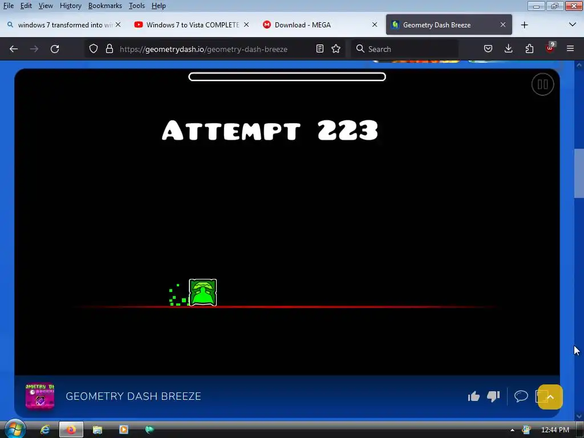This screenshot has height=438, width=584.
Task: Close the Windows 7 to Vista tab
Action: coord(246,25)
